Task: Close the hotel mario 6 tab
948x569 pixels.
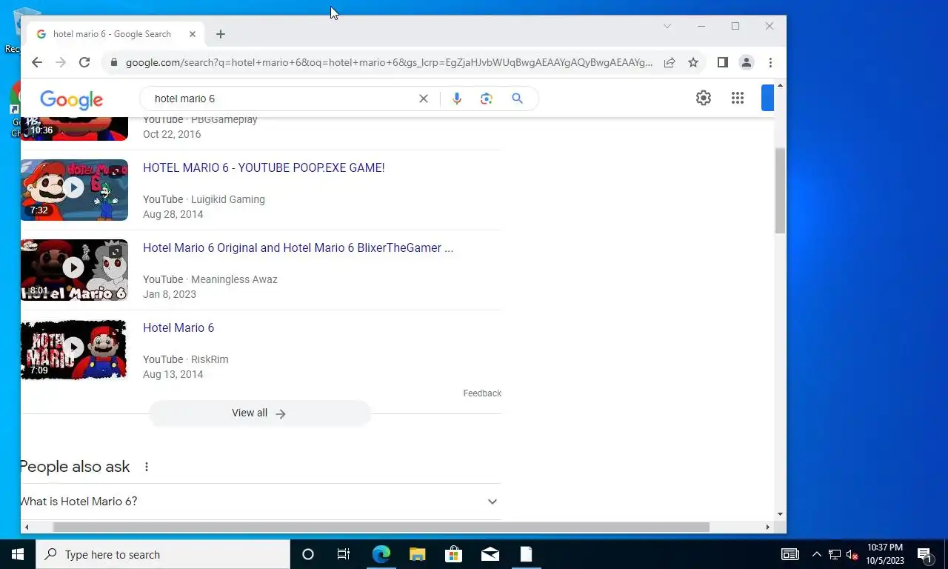Action: (193, 34)
